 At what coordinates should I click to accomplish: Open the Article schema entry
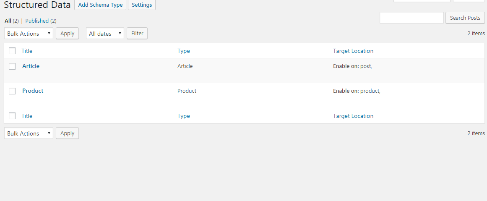(x=31, y=66)
